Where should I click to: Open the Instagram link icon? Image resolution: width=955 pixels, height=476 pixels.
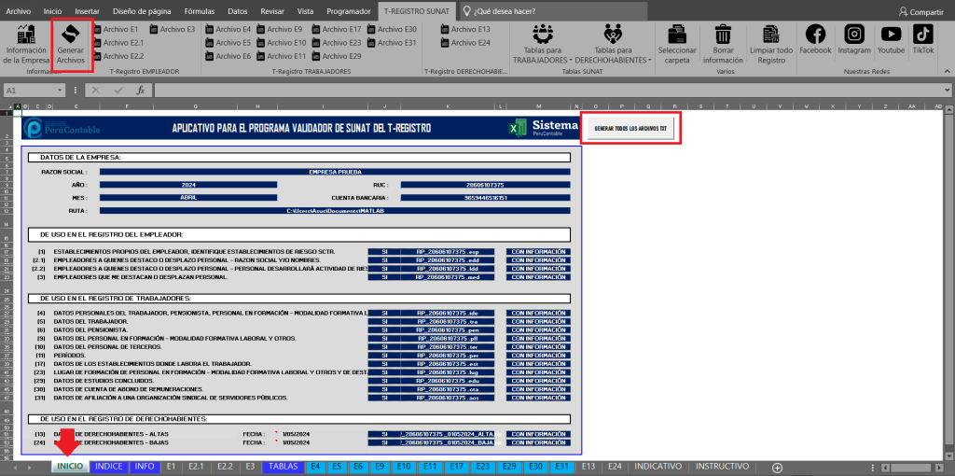click(x=854, y=39)
